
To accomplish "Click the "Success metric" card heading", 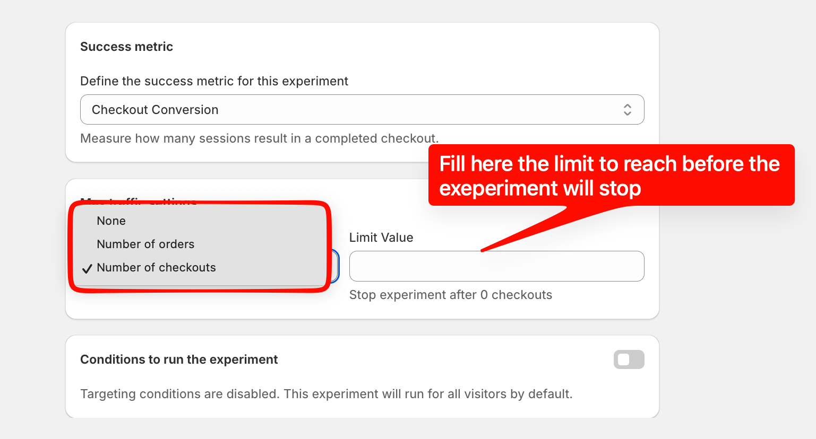I will click(x=126, y=47).
